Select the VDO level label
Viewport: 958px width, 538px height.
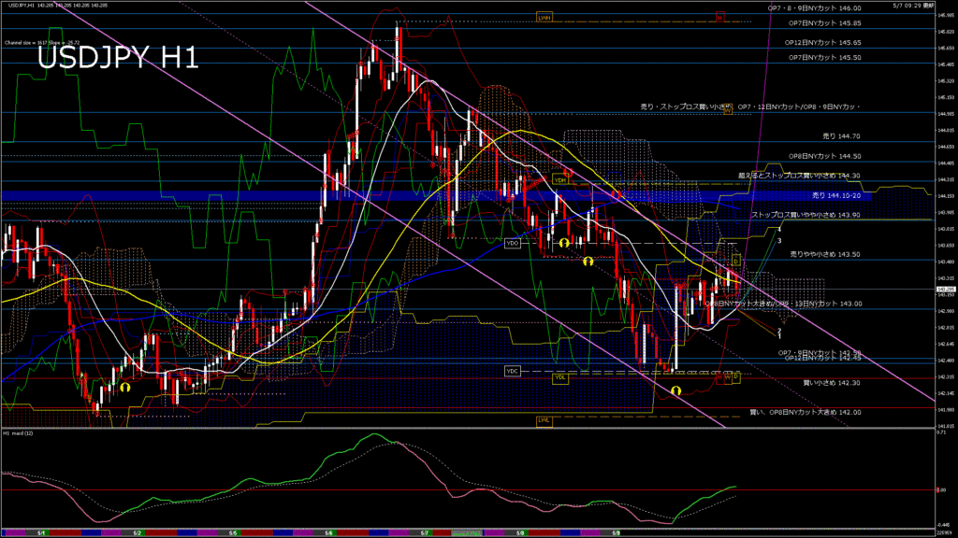[x=512, y=243]
